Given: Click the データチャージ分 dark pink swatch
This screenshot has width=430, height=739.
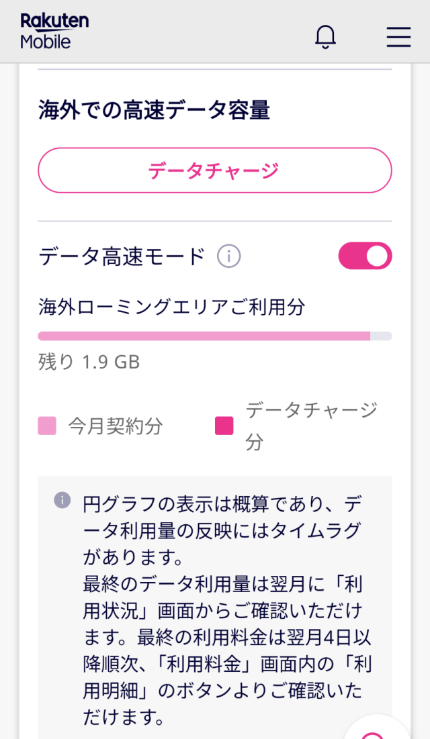Looking at the screenshot, I should click(x=224, y=426).
